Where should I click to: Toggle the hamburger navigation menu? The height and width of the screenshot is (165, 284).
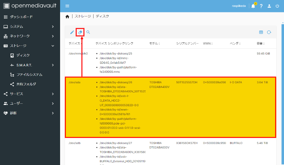(67, 6)
